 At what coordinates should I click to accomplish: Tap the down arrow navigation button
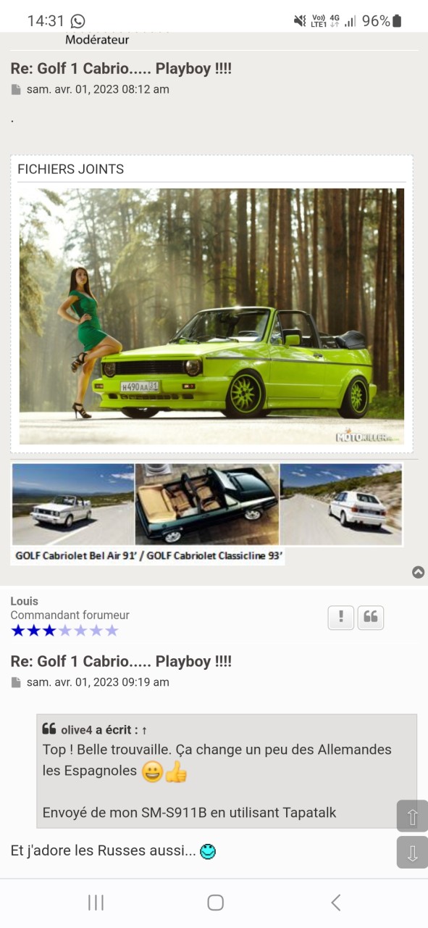(412, 853)
